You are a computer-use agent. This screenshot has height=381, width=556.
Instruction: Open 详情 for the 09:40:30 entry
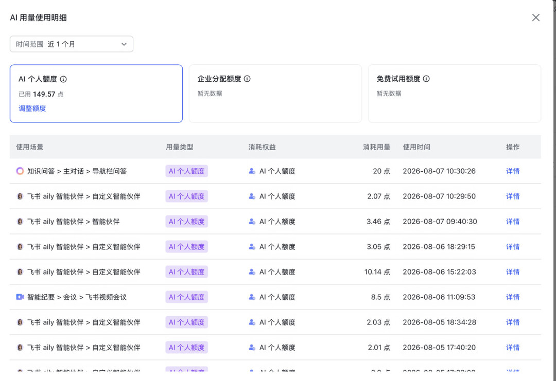point(512,221)
